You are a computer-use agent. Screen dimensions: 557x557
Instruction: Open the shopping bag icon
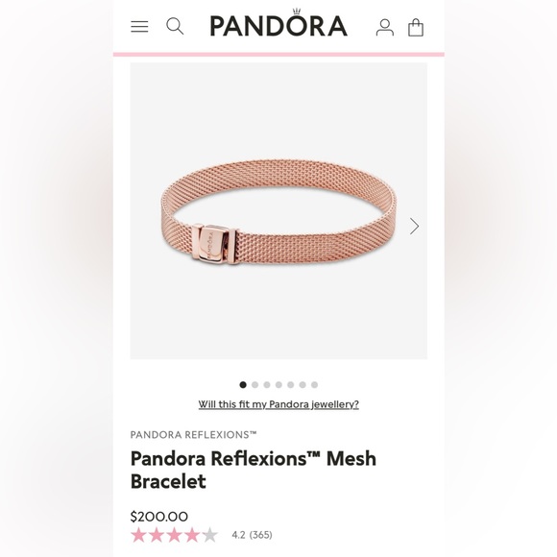(x=415, y=27)
